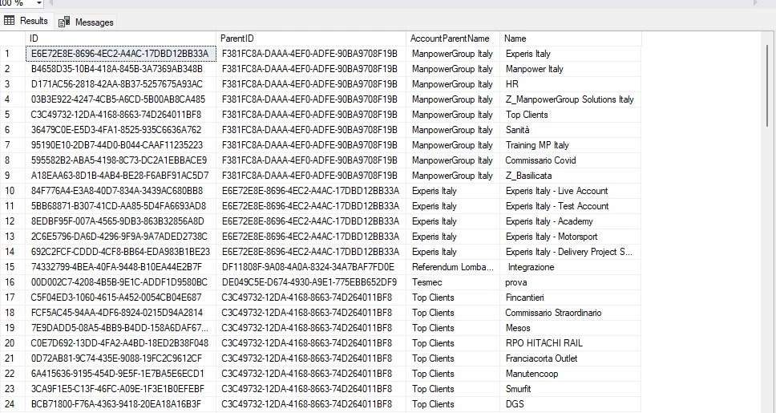The image size is (776, 413).
Task: Switch to the Results tab
Action: (x=26, y=22)
